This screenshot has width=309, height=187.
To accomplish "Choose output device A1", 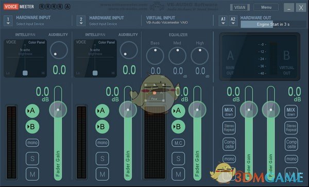I will click(223, 21).
